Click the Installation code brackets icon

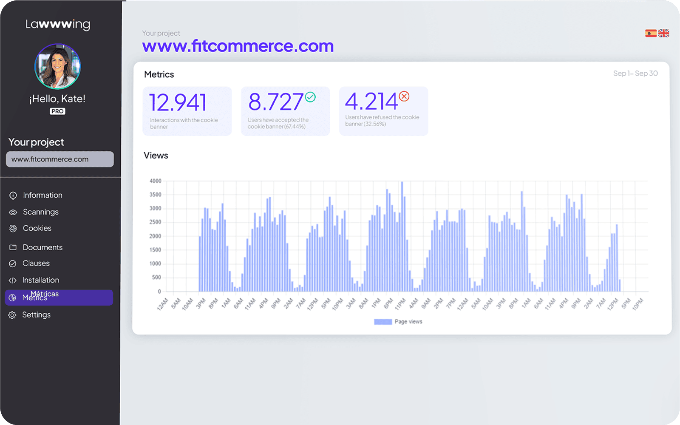(x=13, y=280)
